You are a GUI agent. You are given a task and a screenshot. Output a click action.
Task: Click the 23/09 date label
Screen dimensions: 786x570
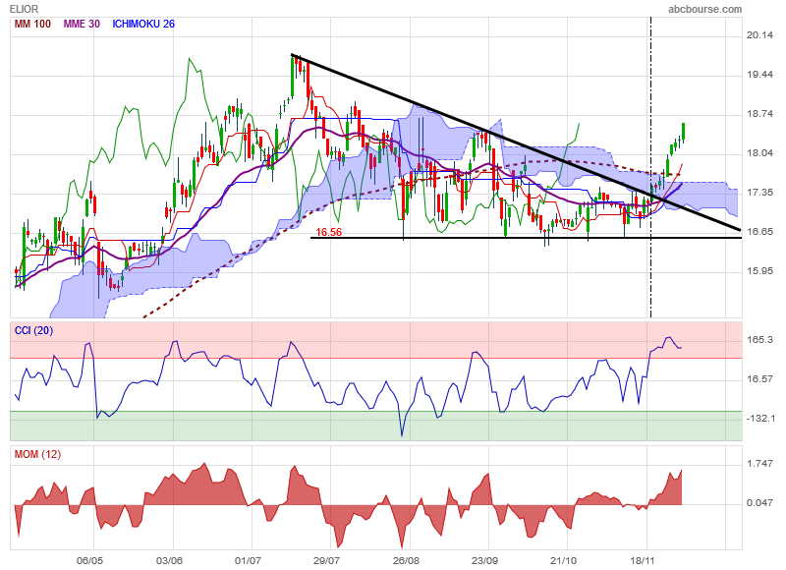pyautogui.click(x=484, y=560)
